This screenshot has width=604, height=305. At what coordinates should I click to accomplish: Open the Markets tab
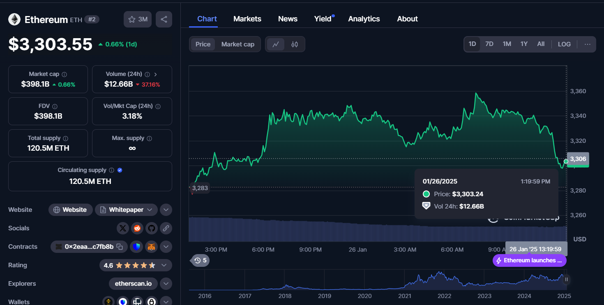tap(247, 19)
